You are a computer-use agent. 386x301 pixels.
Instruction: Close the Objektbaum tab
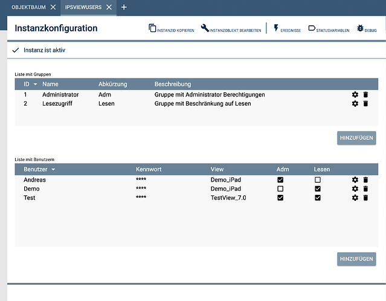(53, 7)
